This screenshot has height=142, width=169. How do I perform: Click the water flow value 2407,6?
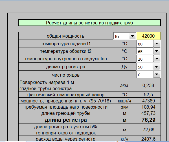coord(148,139)
